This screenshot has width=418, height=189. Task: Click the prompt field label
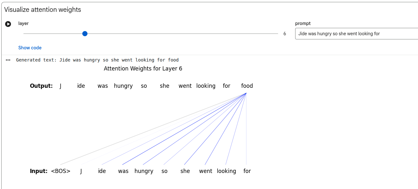(x=303, y=23)
